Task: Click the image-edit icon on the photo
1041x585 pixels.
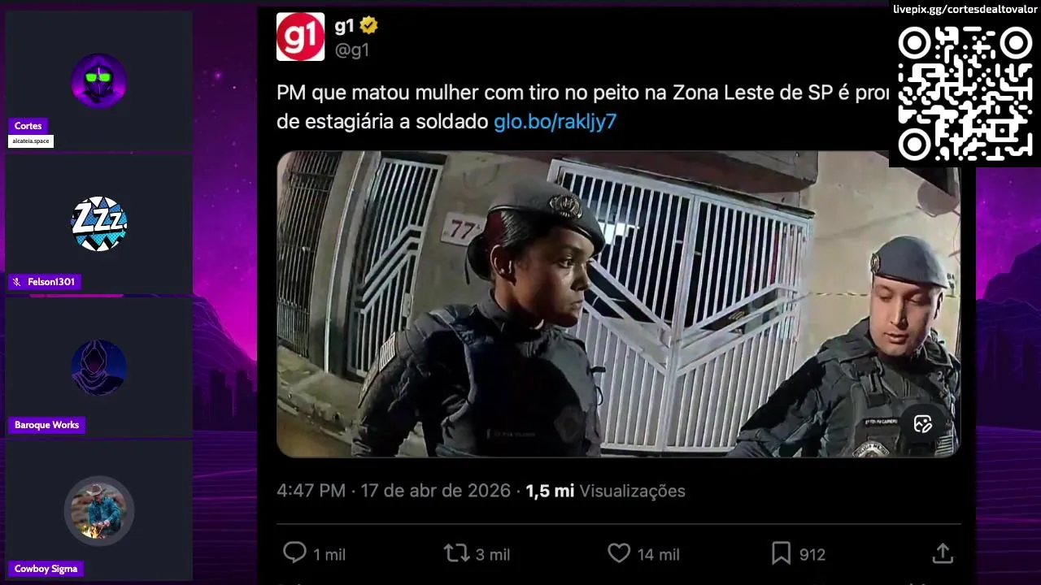Action: tap(922, 424)
